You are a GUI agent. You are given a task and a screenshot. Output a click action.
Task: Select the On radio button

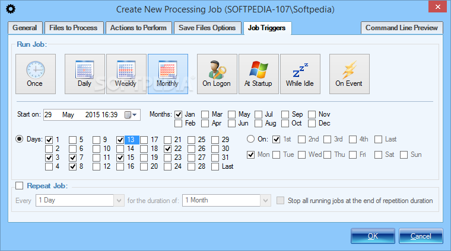(x=250, y=139)
